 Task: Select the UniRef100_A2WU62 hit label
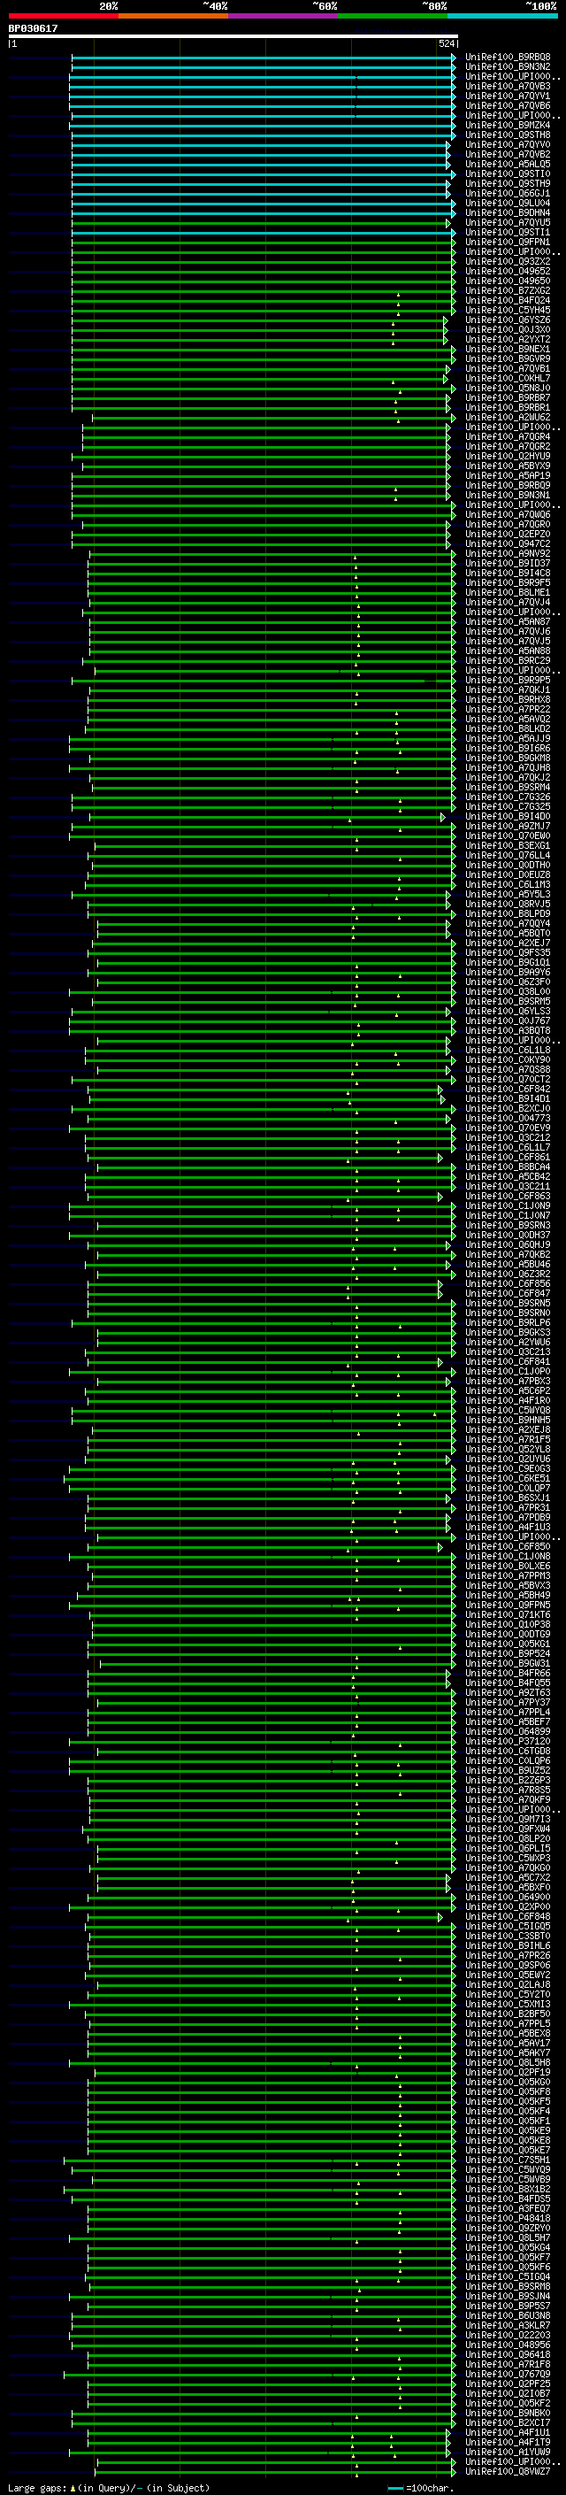tap(508, 418)
